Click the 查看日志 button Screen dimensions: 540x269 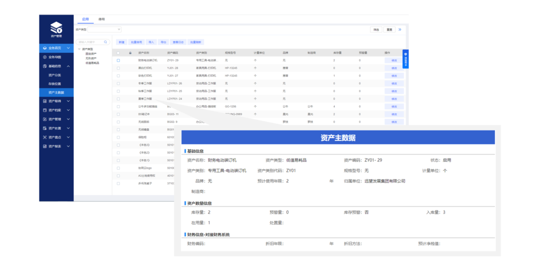[178, 42]
